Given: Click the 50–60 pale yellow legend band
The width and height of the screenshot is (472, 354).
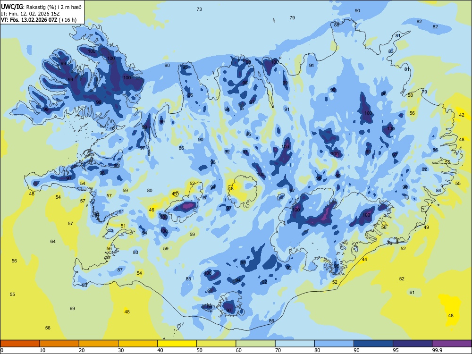Looking at the screenshot, I should click(216, 344).
